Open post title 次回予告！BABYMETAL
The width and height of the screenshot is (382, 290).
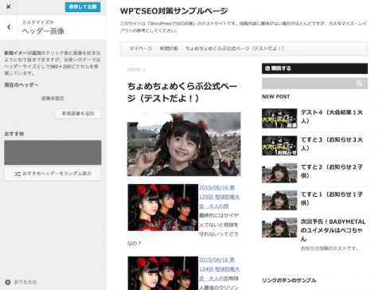pos(333,230)
